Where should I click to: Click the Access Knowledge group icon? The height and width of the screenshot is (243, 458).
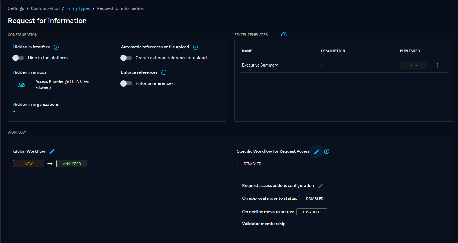tap(22, 85)
